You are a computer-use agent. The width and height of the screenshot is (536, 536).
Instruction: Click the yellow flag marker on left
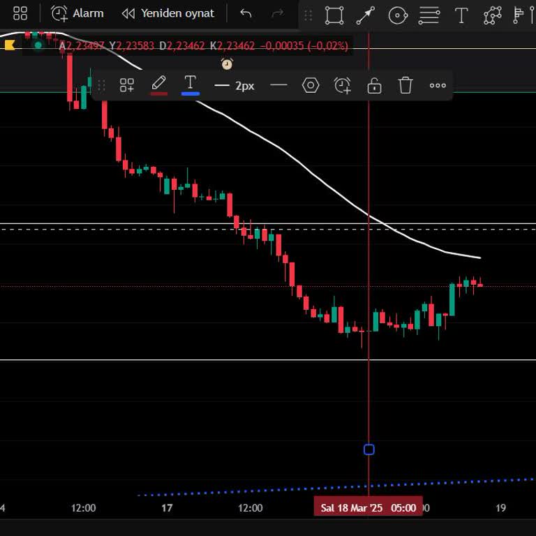tap(10, 45)
